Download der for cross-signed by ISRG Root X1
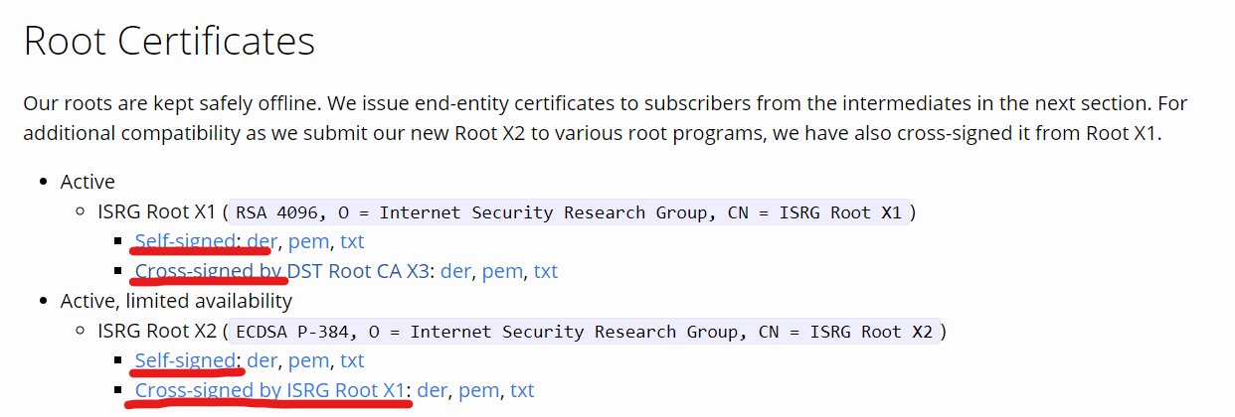 433,390
